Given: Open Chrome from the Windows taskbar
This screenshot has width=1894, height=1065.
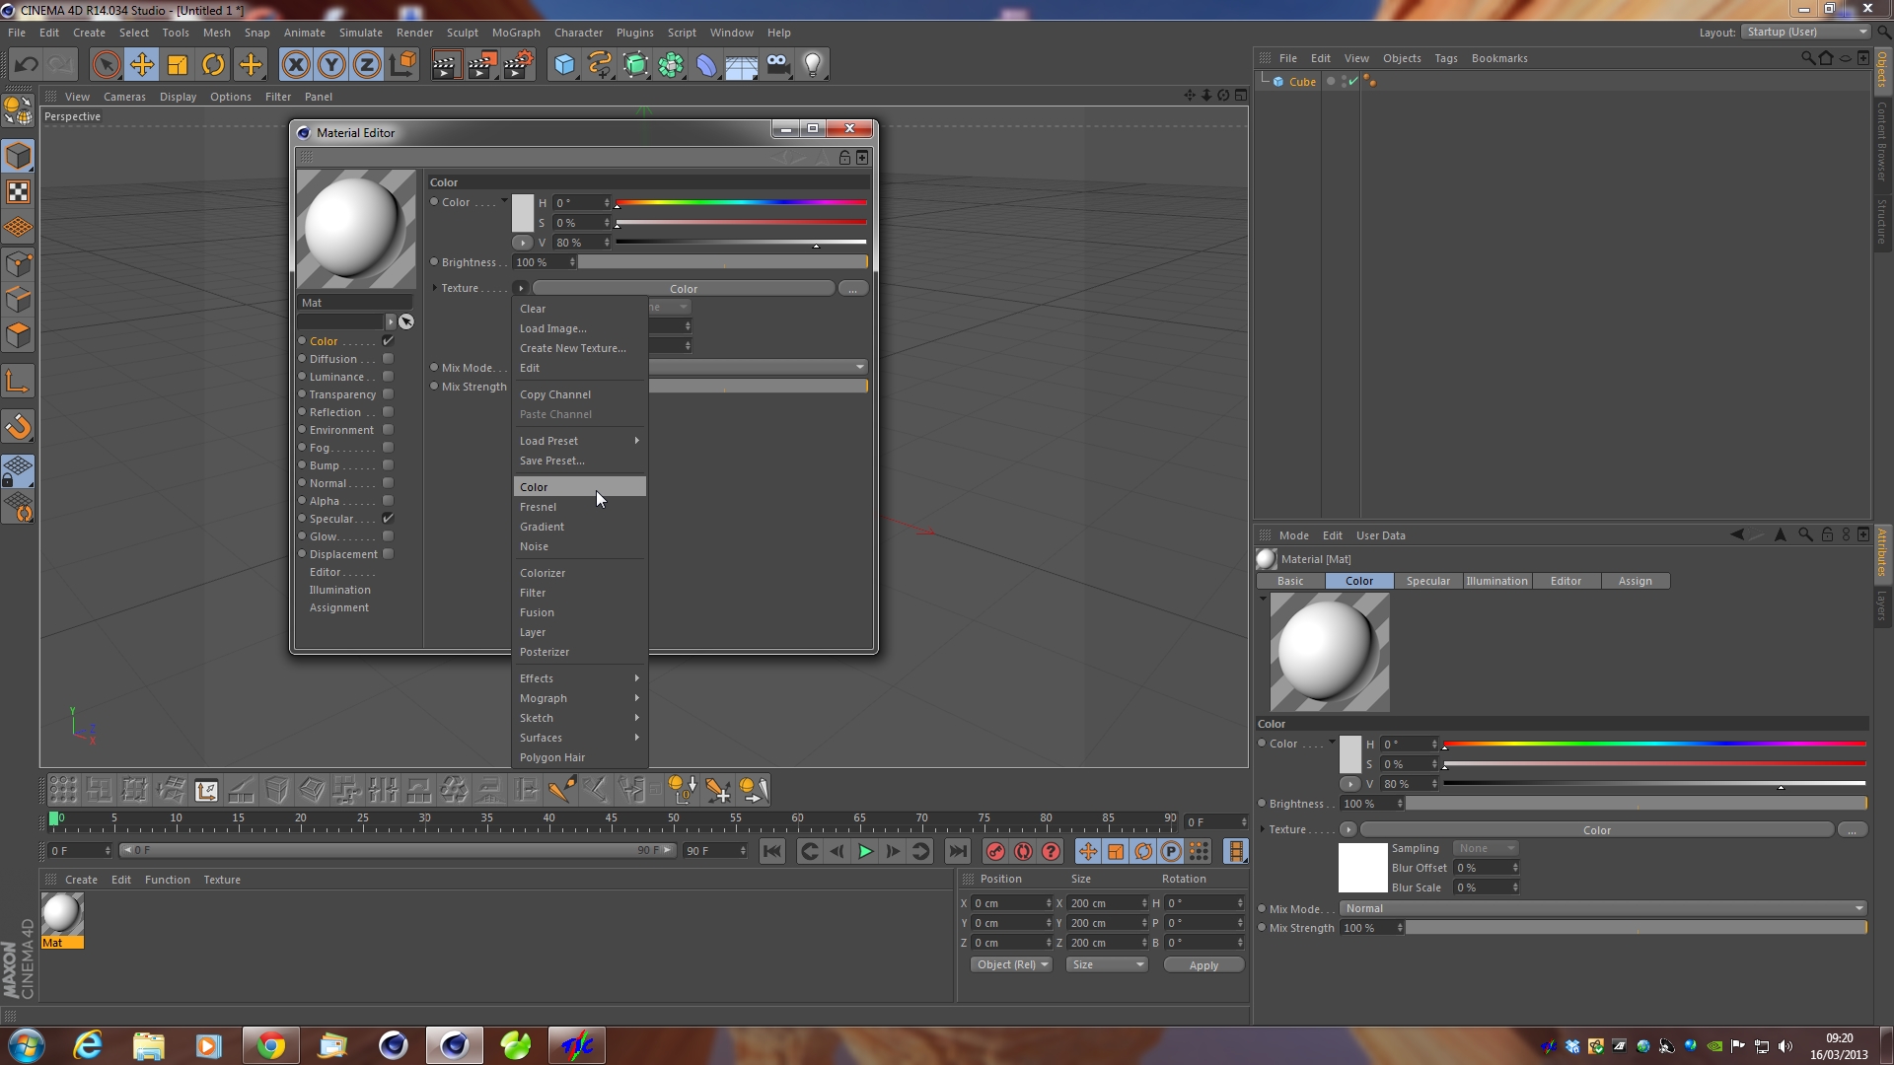Looking at the screenshot, I should [270, 1045].
